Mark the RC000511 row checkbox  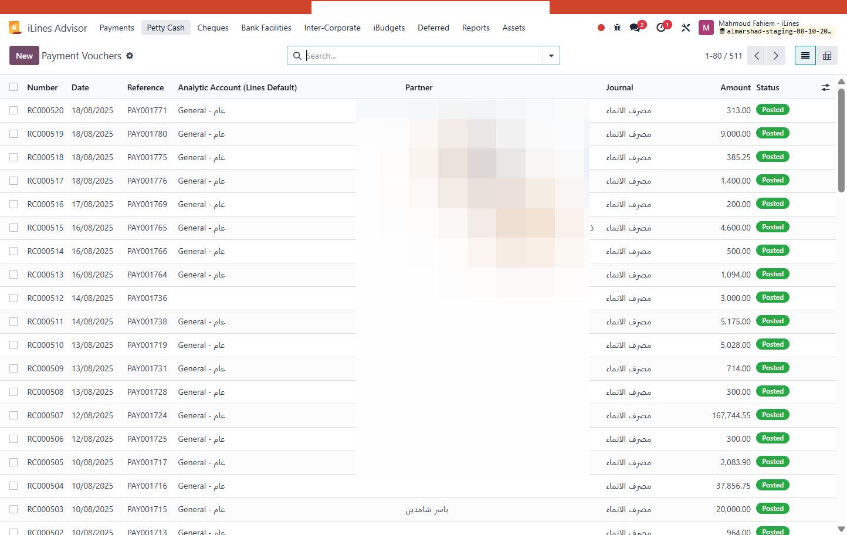[x=13, y=321]
